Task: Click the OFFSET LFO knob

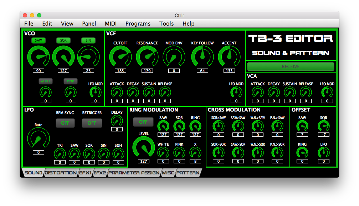Action: (x=324, y=153)
